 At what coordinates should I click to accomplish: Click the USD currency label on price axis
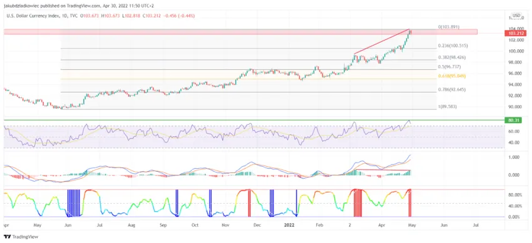(x=516, y=16)
